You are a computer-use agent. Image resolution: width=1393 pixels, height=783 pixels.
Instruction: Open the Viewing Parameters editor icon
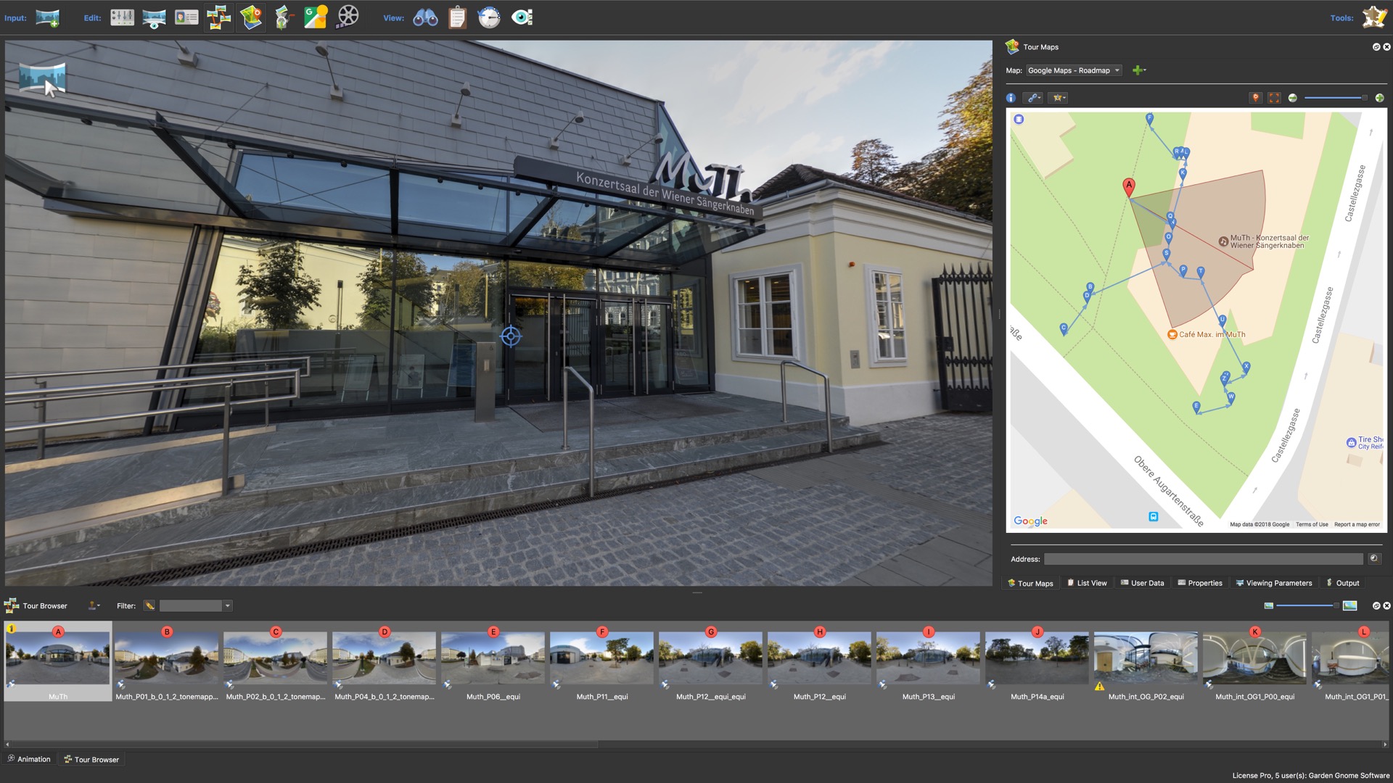pyautogui.click(x=155, y=17)
